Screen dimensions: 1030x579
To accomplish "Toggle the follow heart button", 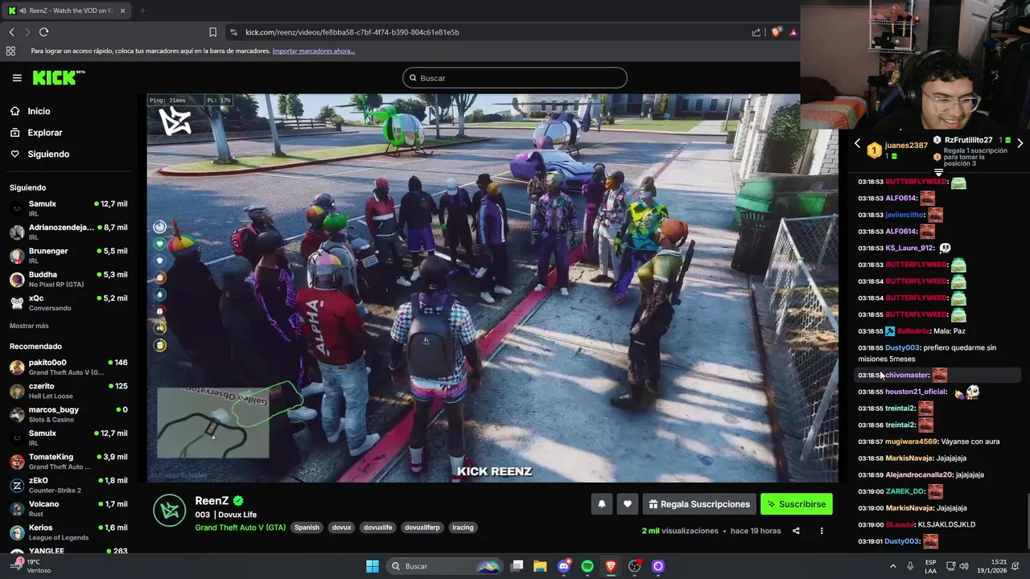I will (628, 504).
